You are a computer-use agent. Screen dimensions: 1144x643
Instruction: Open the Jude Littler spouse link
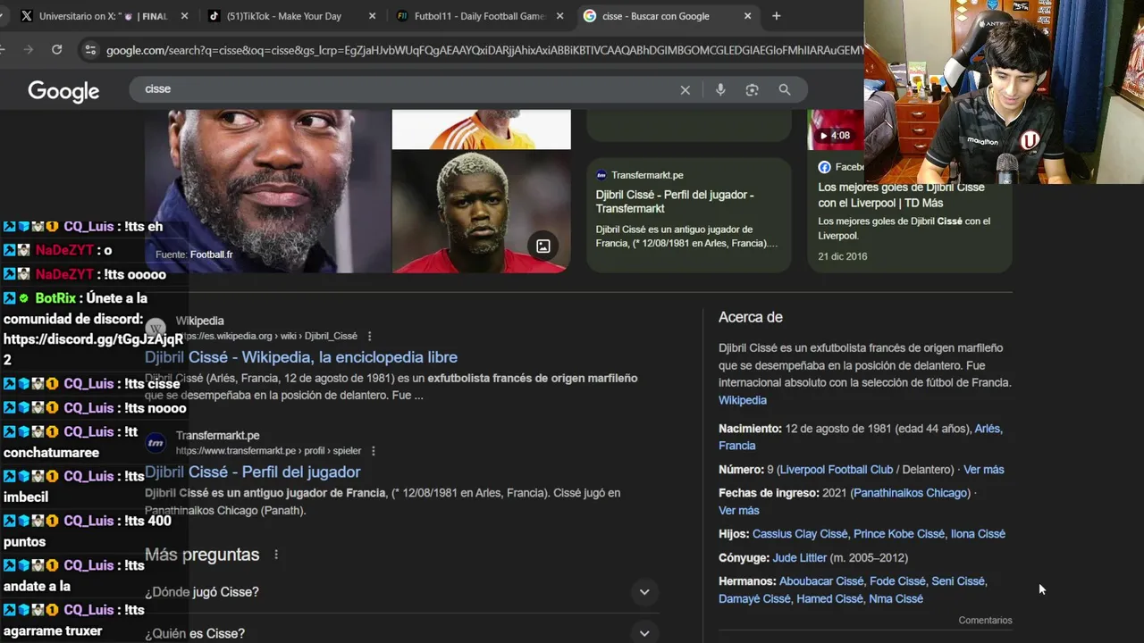tap(800, 558)
